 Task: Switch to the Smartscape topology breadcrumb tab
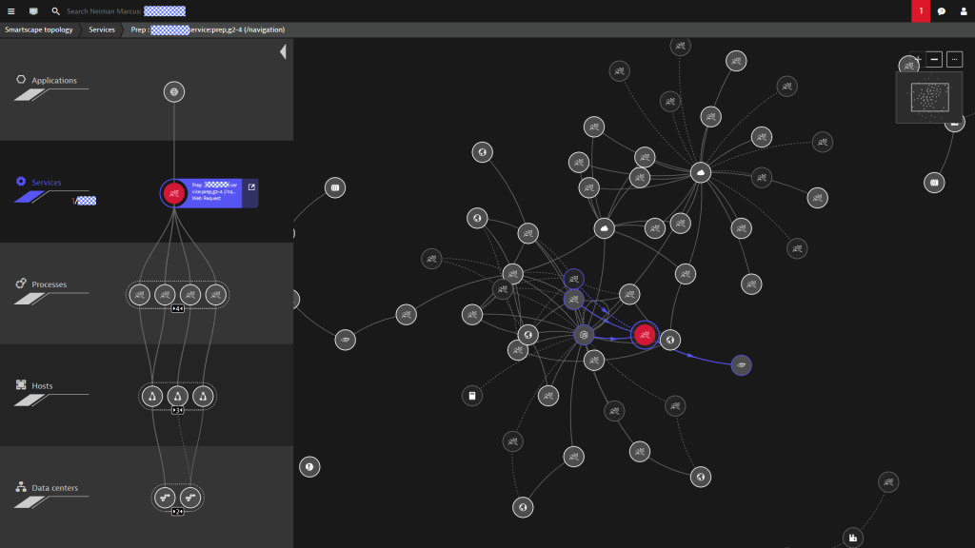(x=38, y=29)
